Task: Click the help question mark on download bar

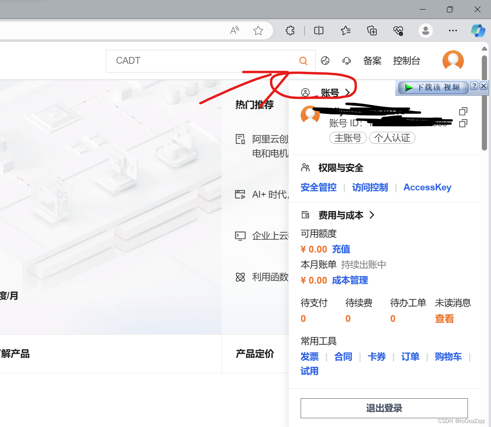Action: 474,86
